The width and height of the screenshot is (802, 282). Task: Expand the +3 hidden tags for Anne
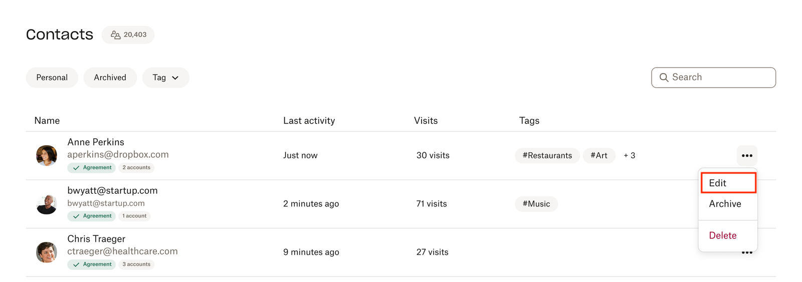[629, 156]
